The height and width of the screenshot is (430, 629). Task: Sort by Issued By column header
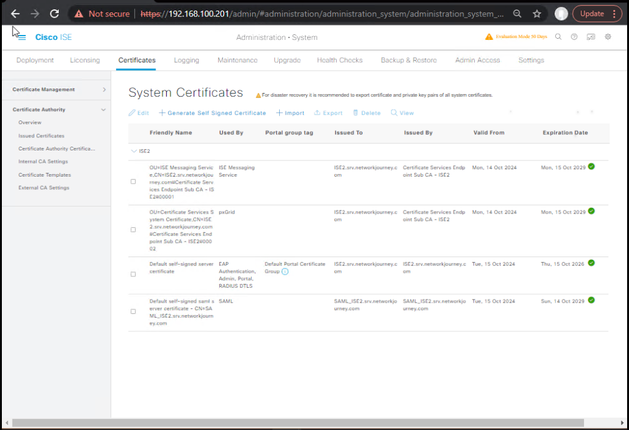418,133
